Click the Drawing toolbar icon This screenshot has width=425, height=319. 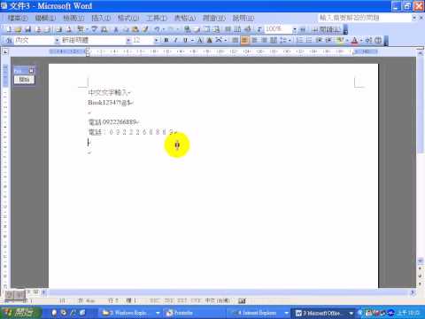[x=248, y=29]
